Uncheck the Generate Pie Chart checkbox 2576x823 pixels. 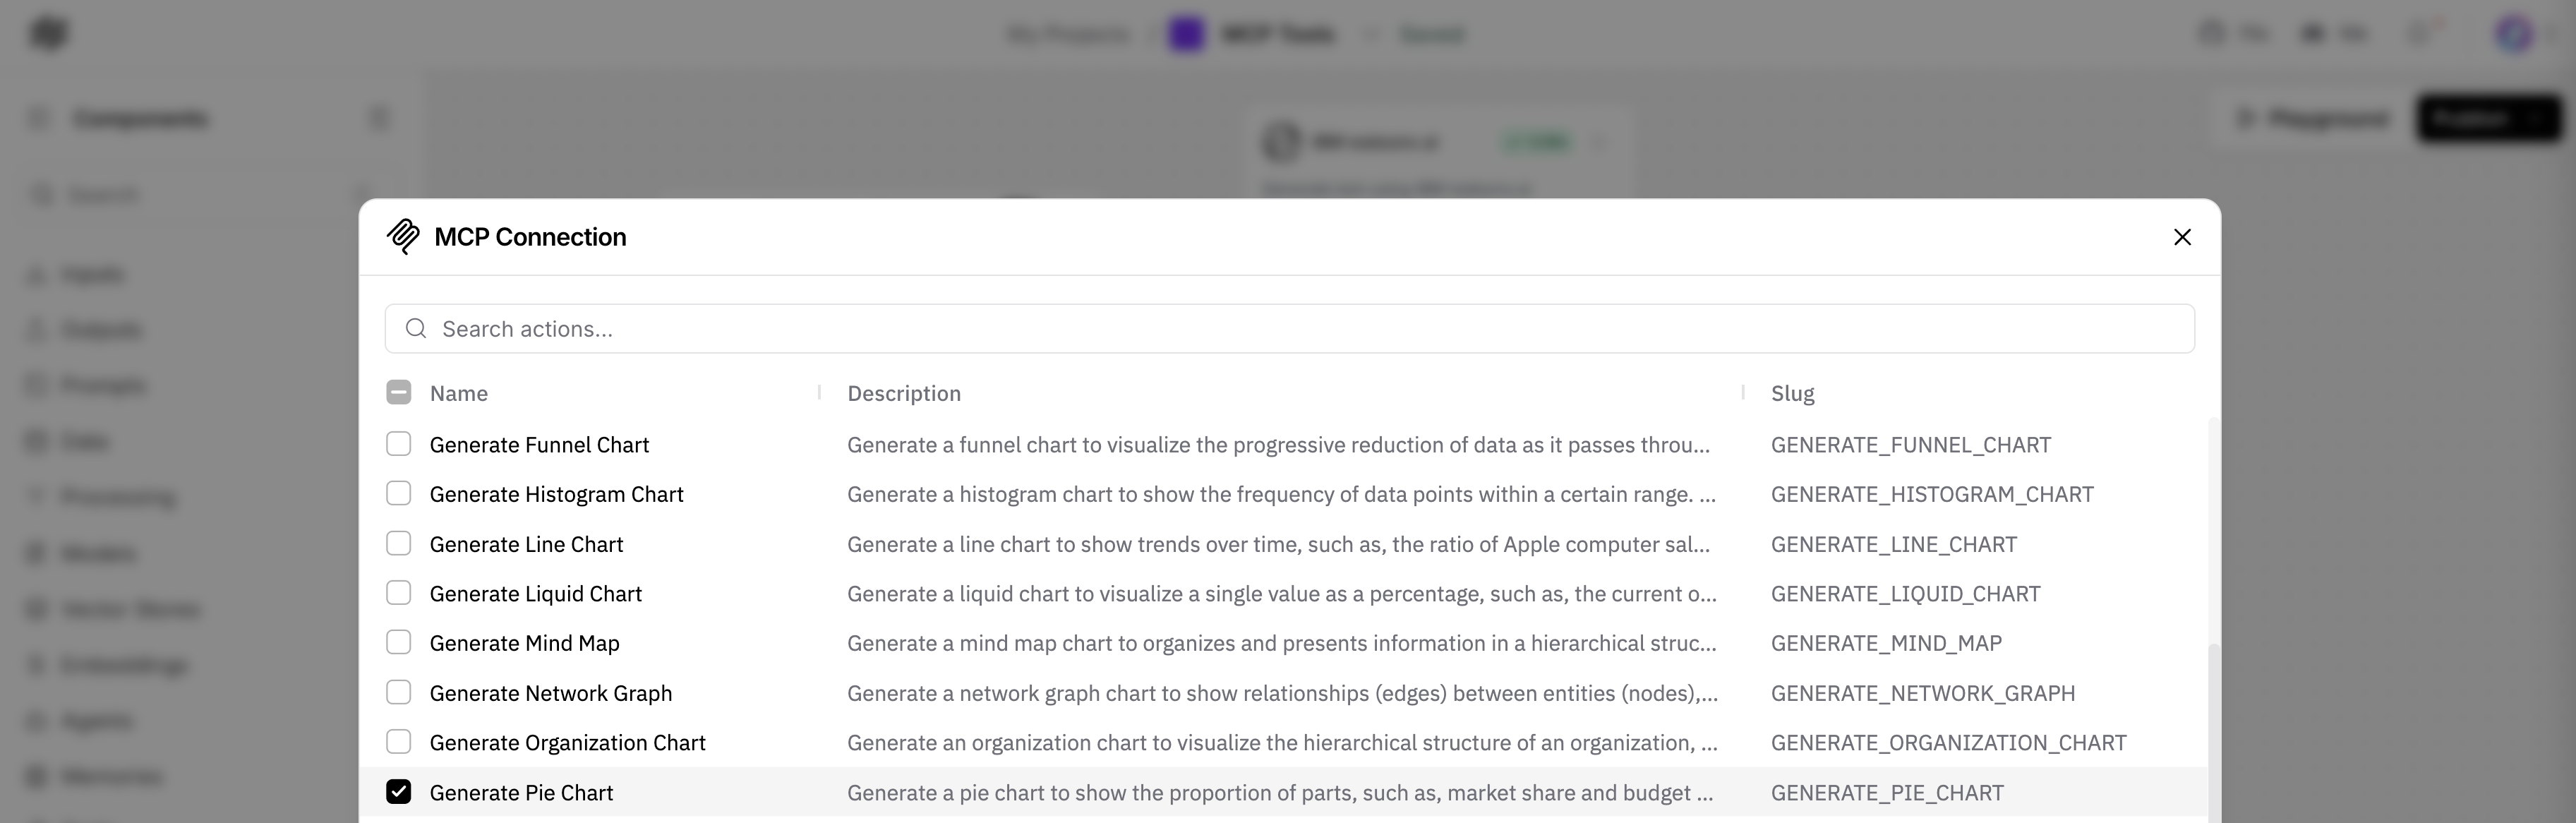pos(398,792)
